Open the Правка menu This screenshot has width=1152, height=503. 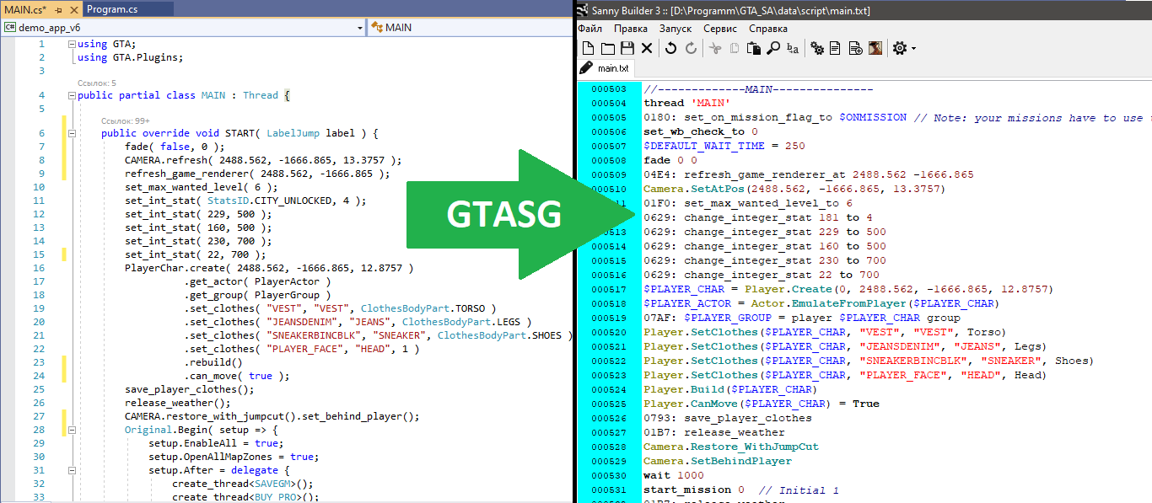pyautogui.click(x=631, y=29)
